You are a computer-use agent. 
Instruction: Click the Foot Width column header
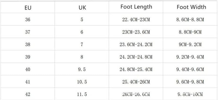(x=190, y=7)
